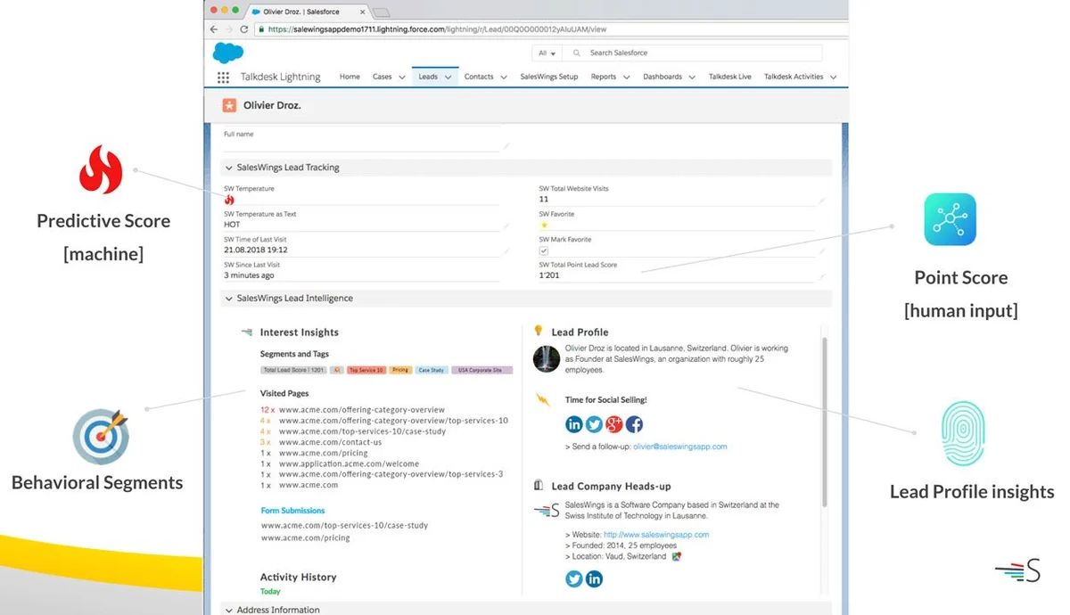Image resolution: width=1070 pixels, height=615 pixels.
Task: Click the magnifier icon in Search Salesforce
Action: (x=578, y=53)
